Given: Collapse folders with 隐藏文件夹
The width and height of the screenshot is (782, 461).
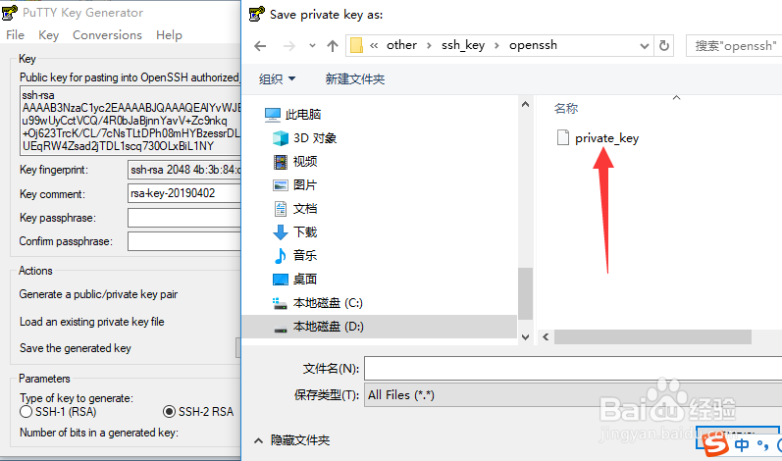Looking at the screenshot, I should (292, 440).
